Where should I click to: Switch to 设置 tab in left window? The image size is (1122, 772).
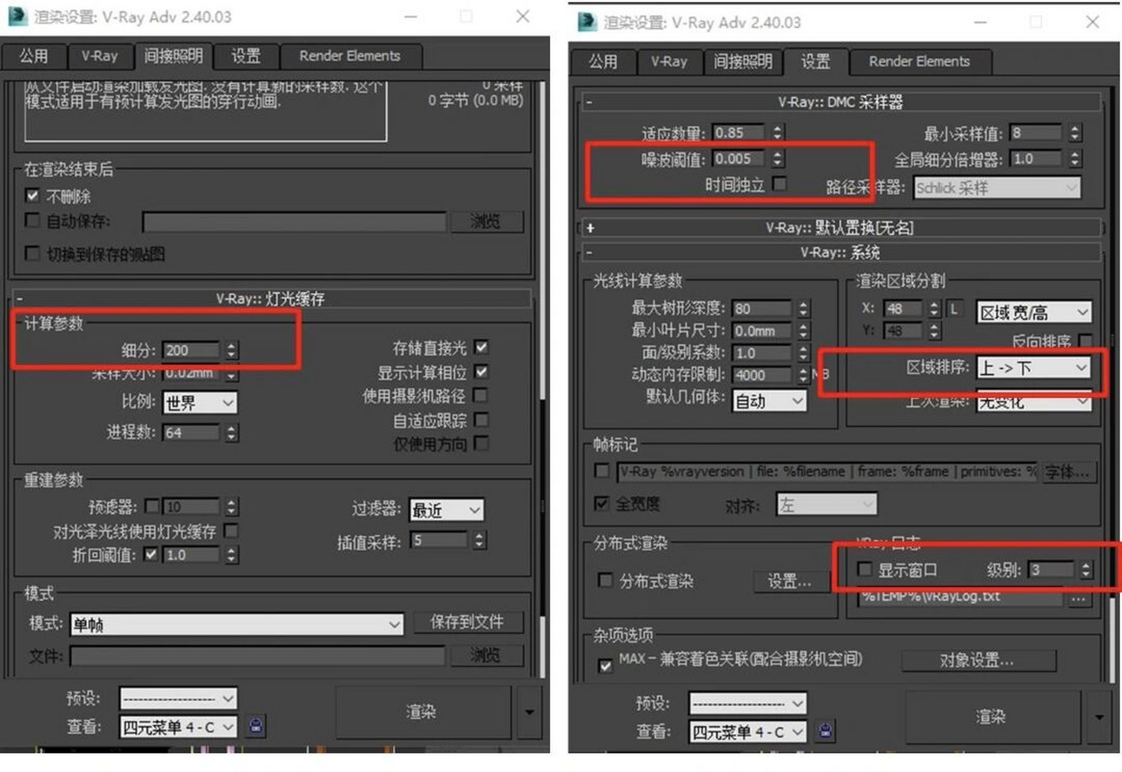click(246, 56)
